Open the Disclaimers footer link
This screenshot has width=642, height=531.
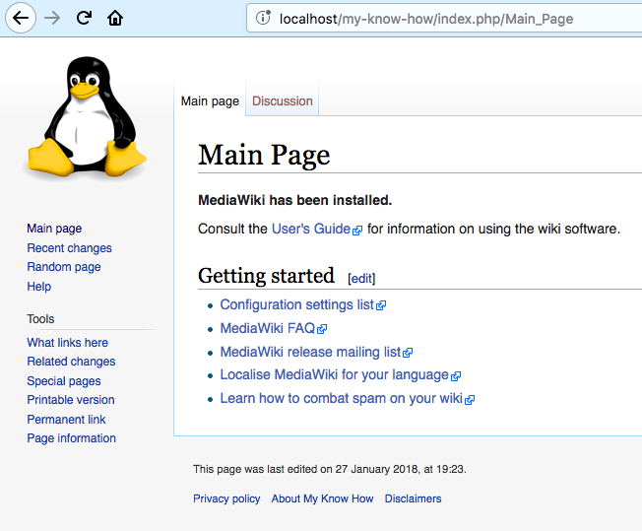(x=413, y=498)
